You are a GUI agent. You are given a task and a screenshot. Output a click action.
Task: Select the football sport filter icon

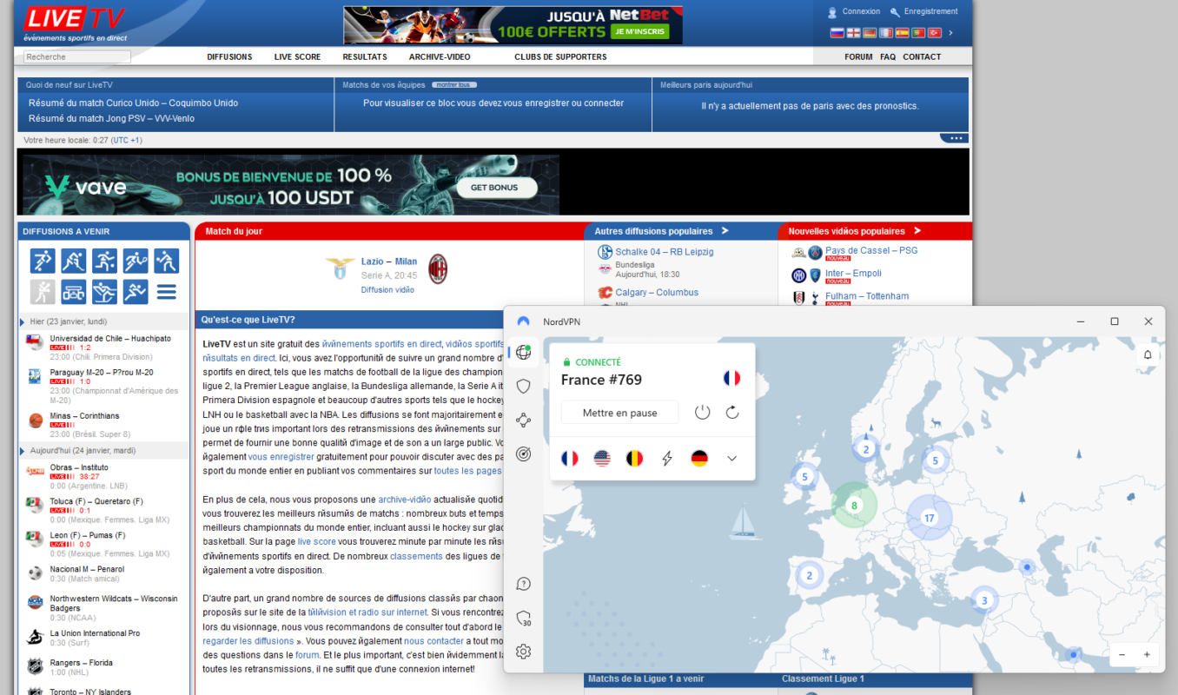click(43, 261)
